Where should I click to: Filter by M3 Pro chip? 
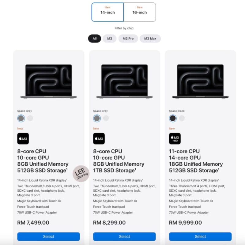[x=128, y=39]
